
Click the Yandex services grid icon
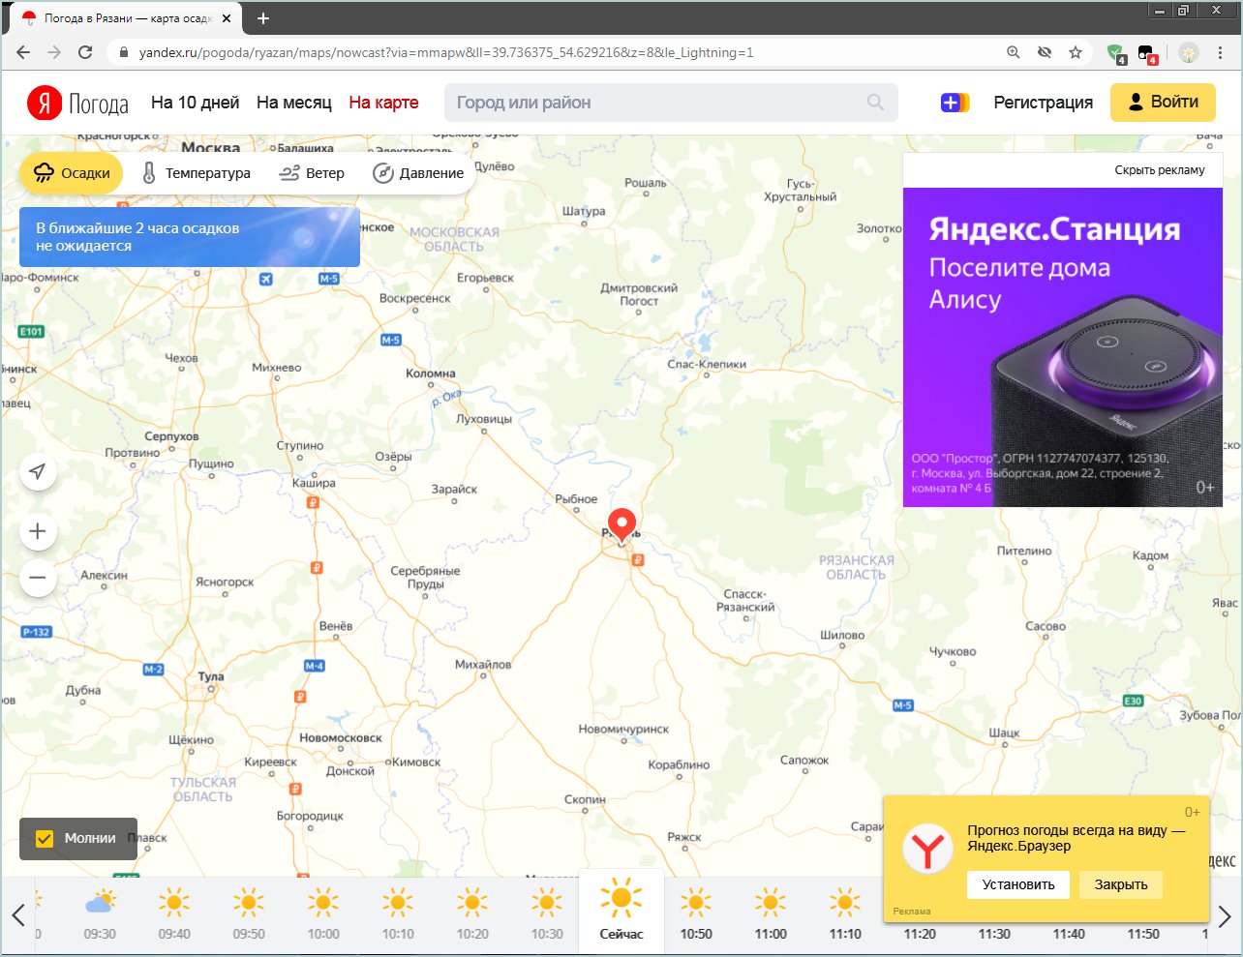[x=955, y=101]
